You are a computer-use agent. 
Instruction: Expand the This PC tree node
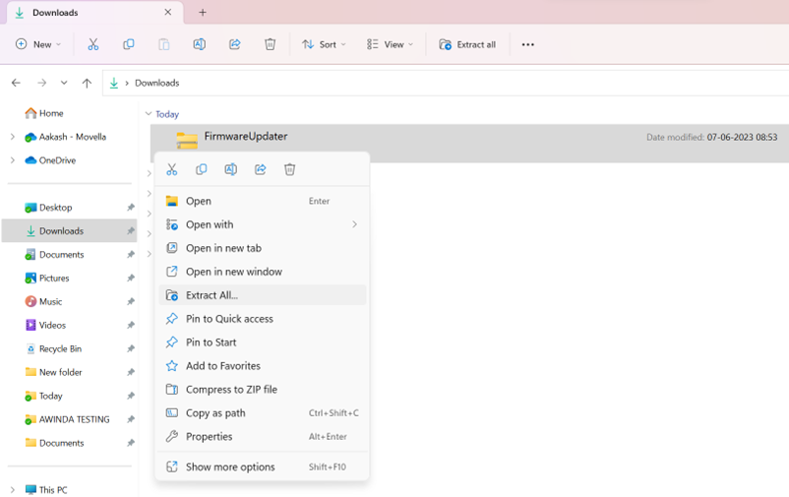[x=12, y=489]
